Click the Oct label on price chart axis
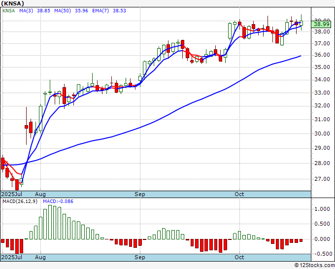 coord(239,194)
